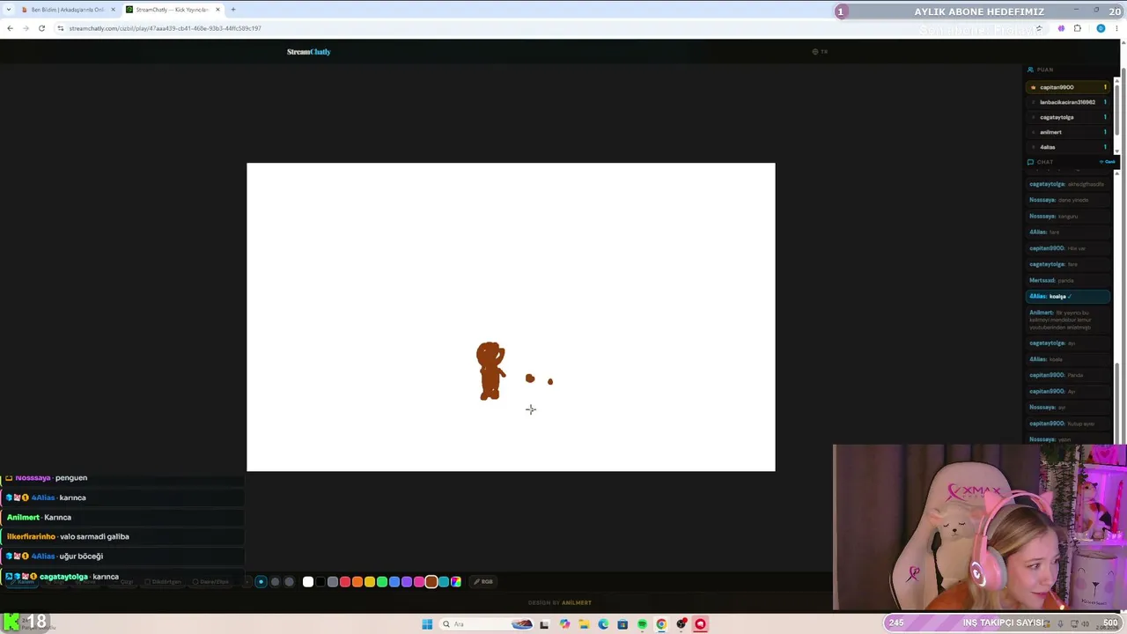The width and height of the screenshot is (1127, 634).
Task: Pick the gray color swatch
Action: [333, 581]
